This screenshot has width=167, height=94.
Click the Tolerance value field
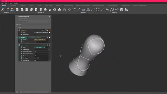41,42
